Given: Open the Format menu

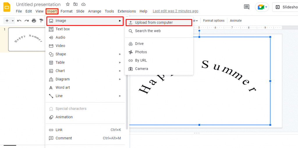Looking at the screenshot, I should coord(67,11).
